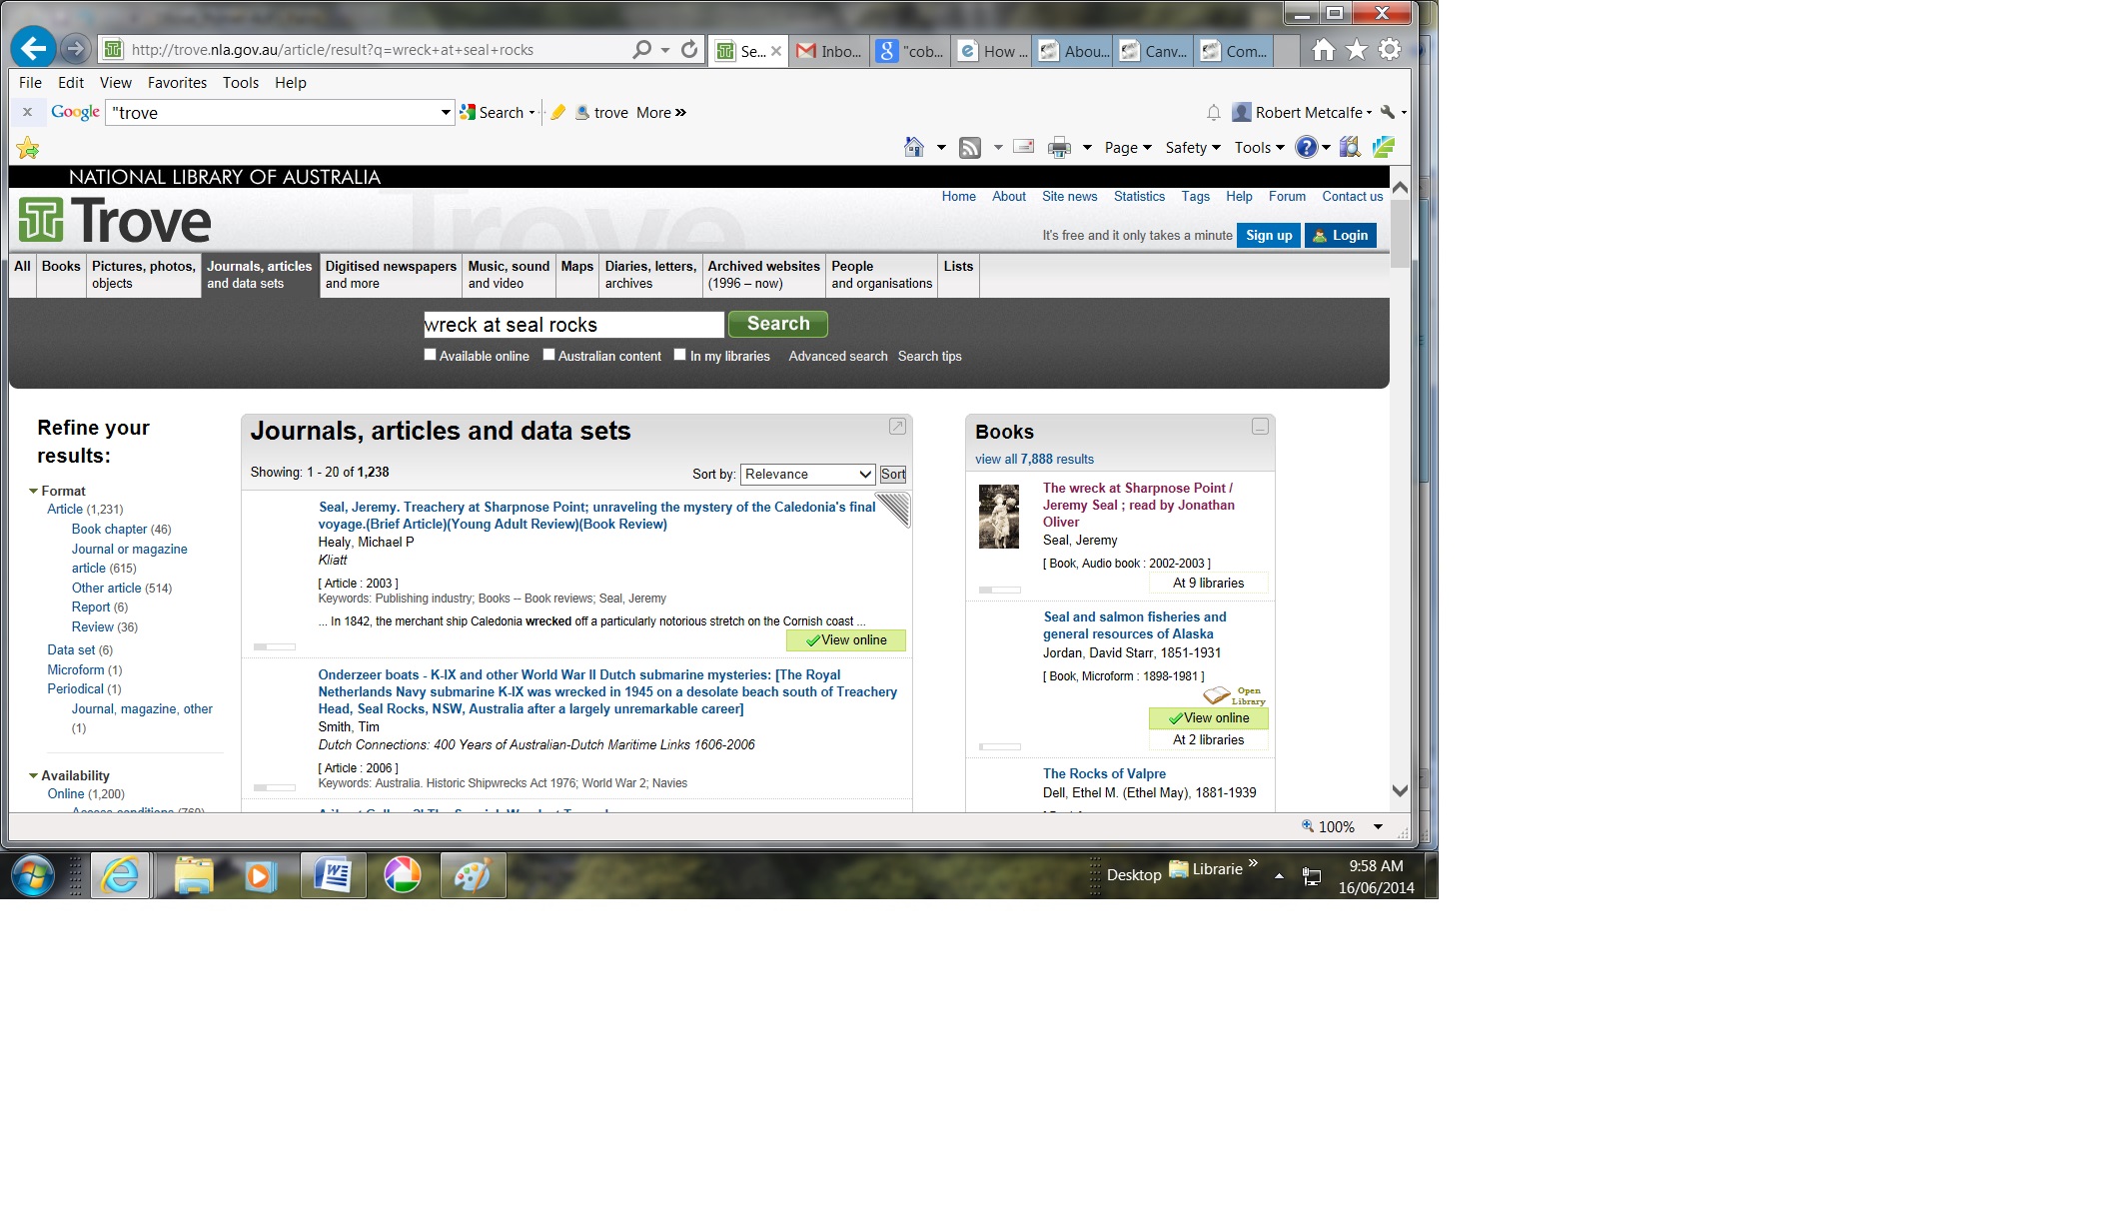Check the In my libraries box
The image size is (2107, 1211).
point(680,355)
